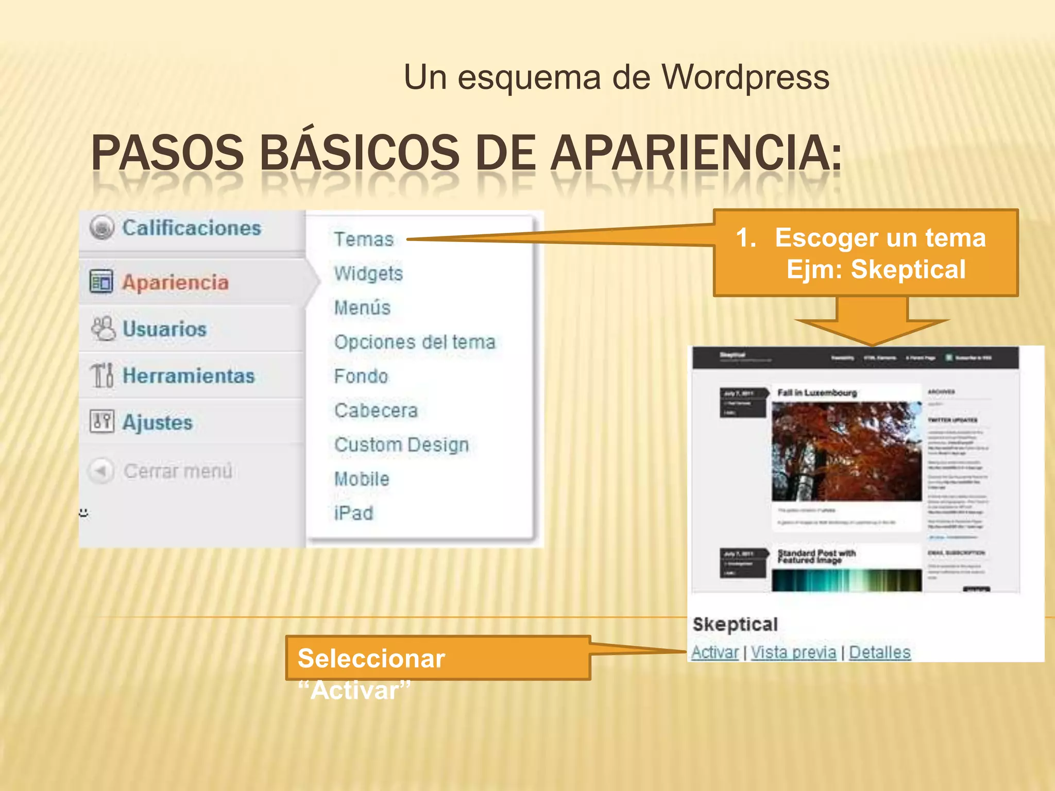1055x791 pixels.
Task: Collapse sidebar with Cerrar menú
Action: coord(178,471)
